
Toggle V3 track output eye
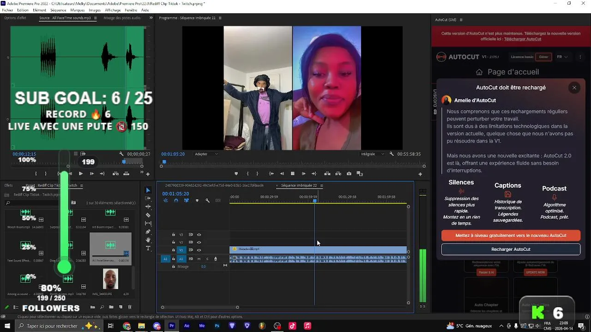pyautogui.click(x=199, y=235)
